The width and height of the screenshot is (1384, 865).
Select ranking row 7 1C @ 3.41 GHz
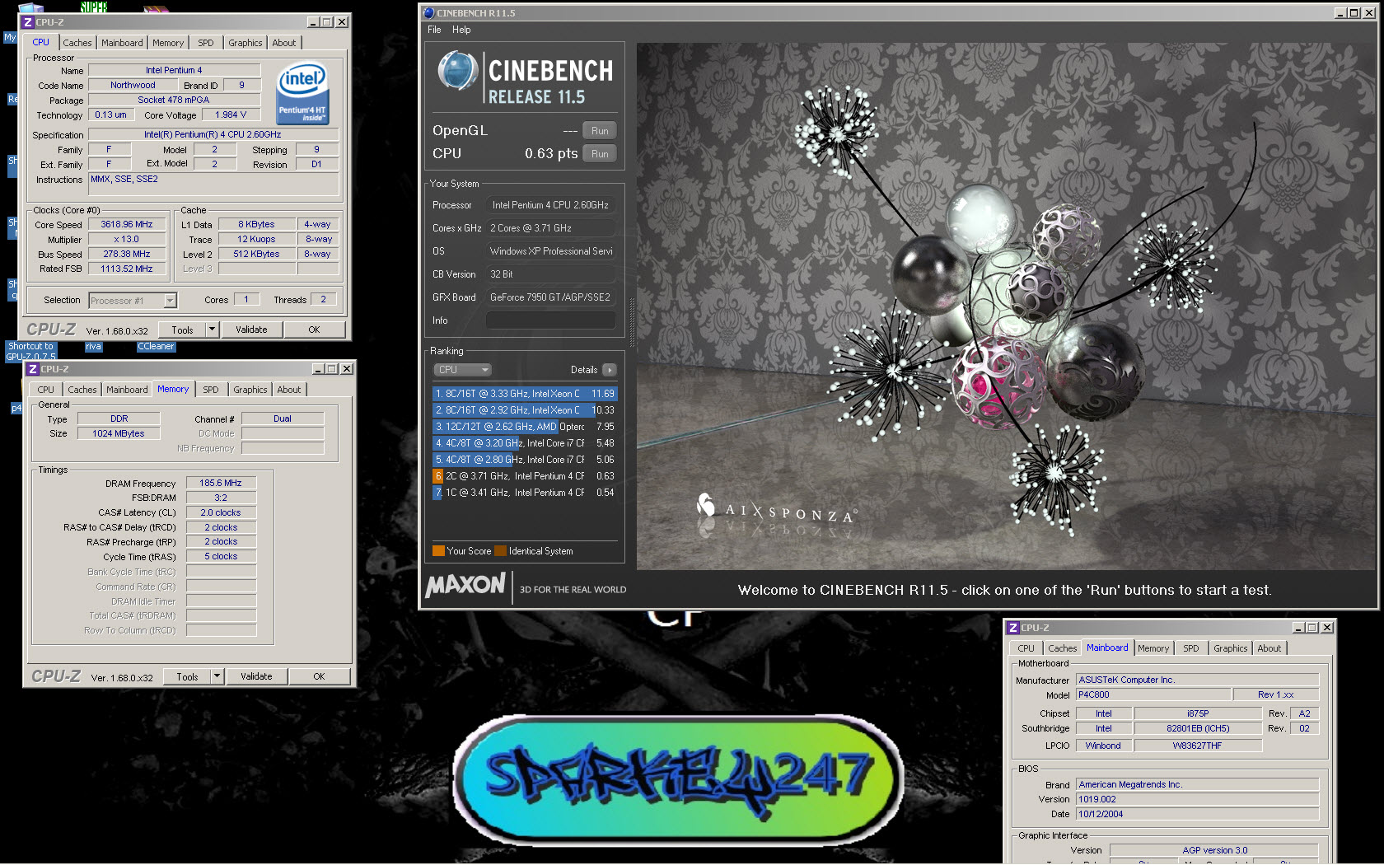(525, 493)
